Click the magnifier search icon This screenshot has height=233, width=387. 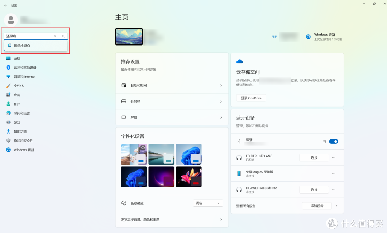[63, 36]
